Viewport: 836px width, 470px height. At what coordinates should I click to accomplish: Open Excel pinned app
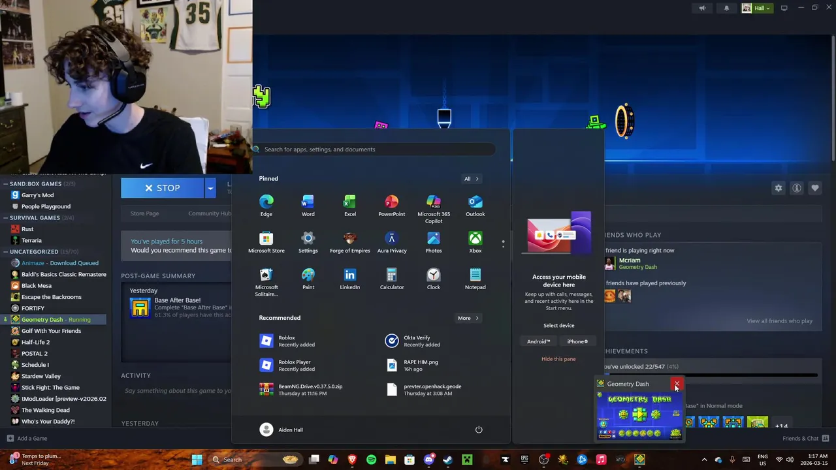349,206
